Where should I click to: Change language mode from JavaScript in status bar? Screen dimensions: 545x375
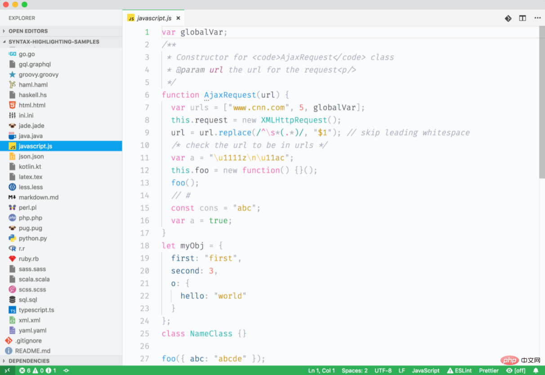pos(425,370)
